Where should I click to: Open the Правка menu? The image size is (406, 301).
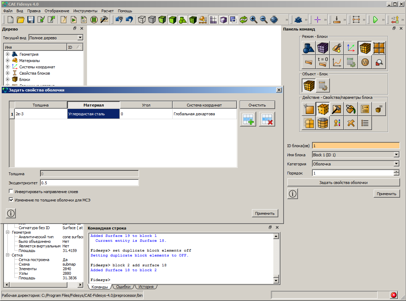[x=34, y=11]
